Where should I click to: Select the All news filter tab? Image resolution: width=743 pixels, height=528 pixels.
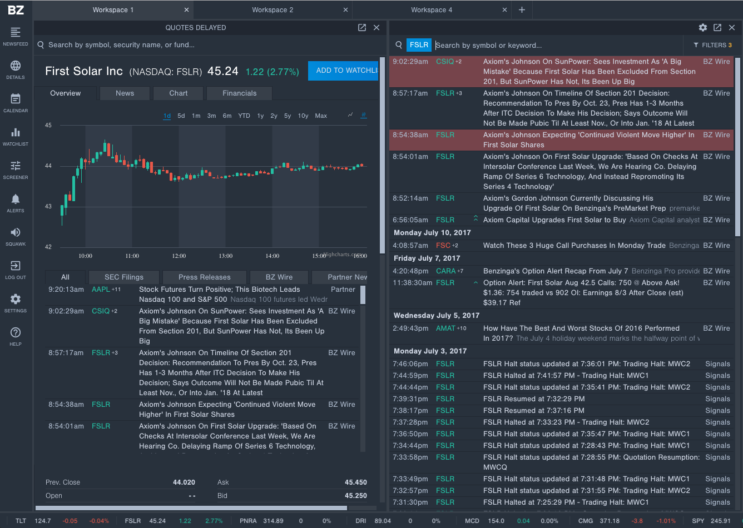point(66,277)
